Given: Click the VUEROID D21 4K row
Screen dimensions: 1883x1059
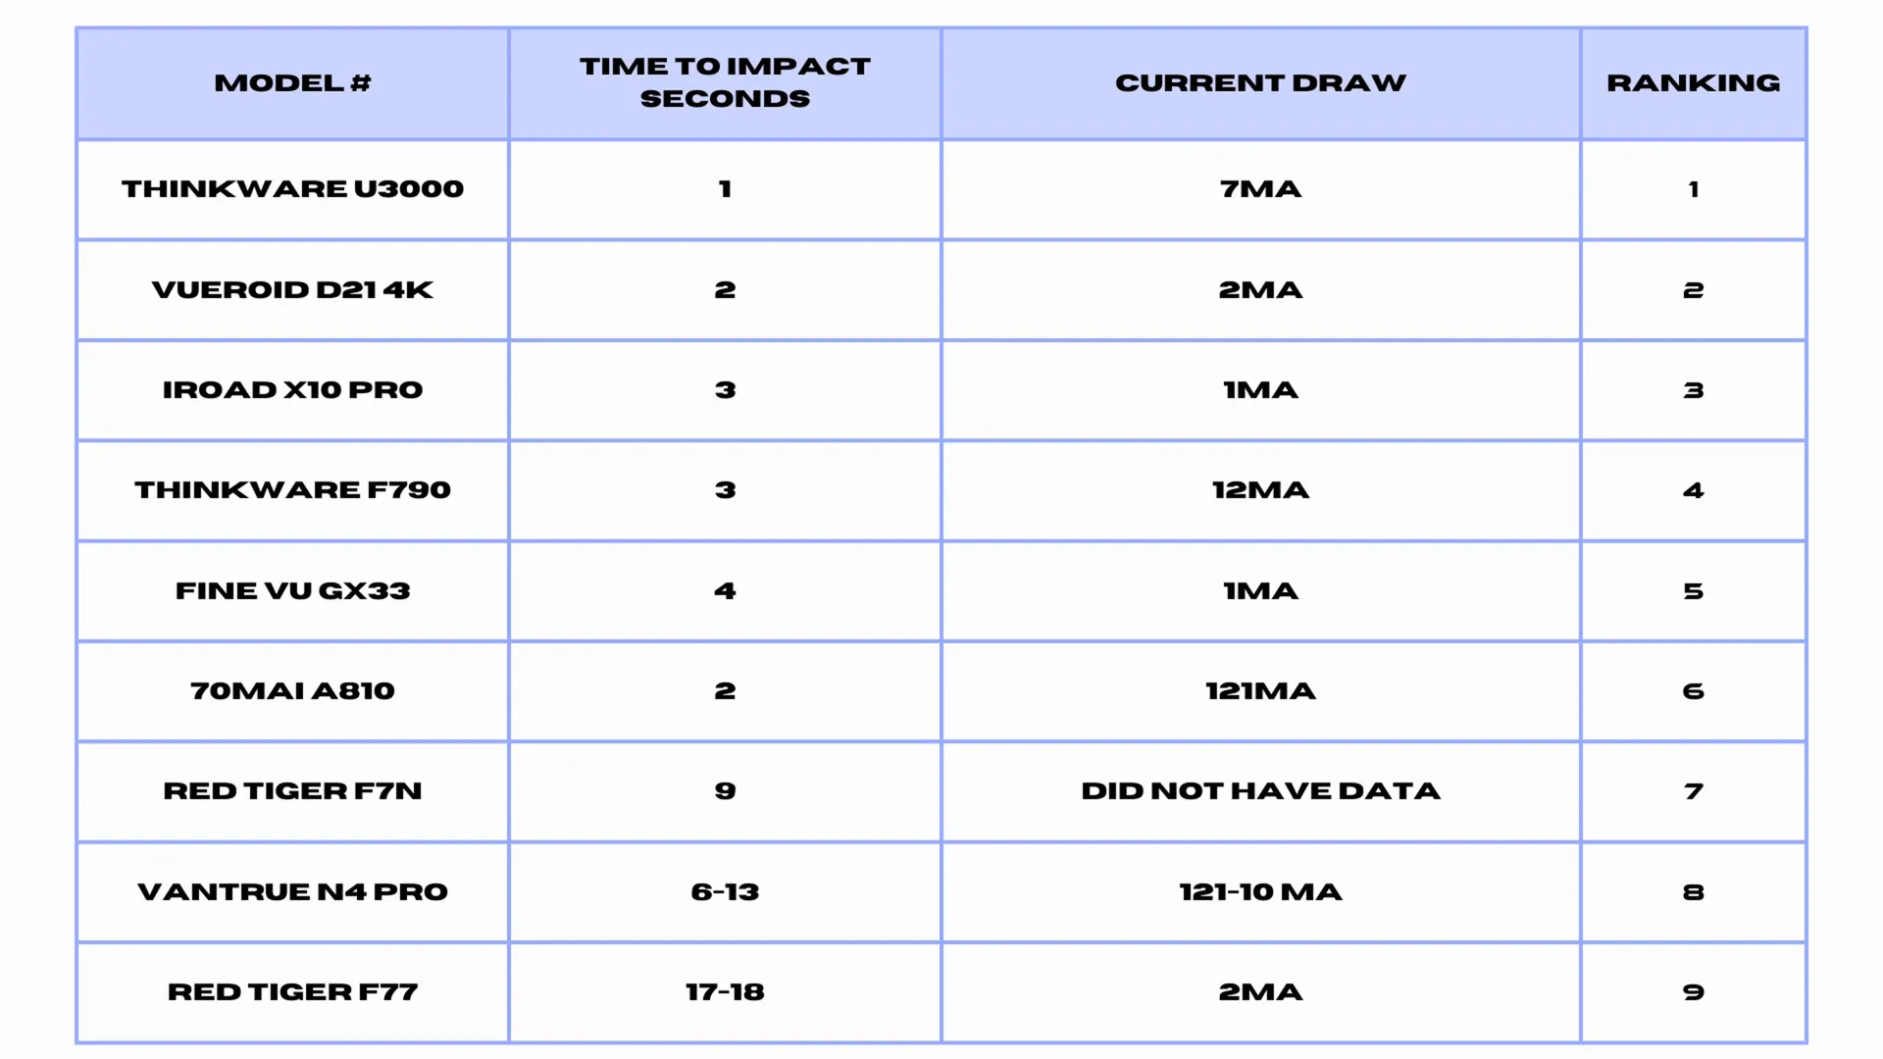Looking at the screenshot, I should [941, 289].
